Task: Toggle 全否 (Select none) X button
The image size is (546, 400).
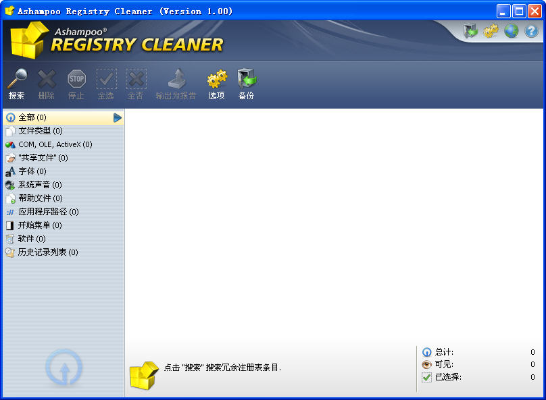Action: 136,80
